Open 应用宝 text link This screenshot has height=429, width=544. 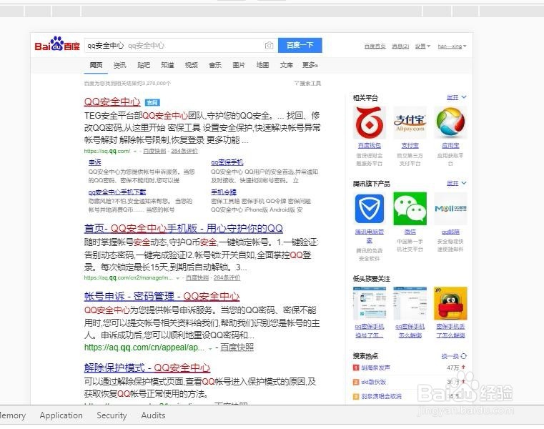450,145
